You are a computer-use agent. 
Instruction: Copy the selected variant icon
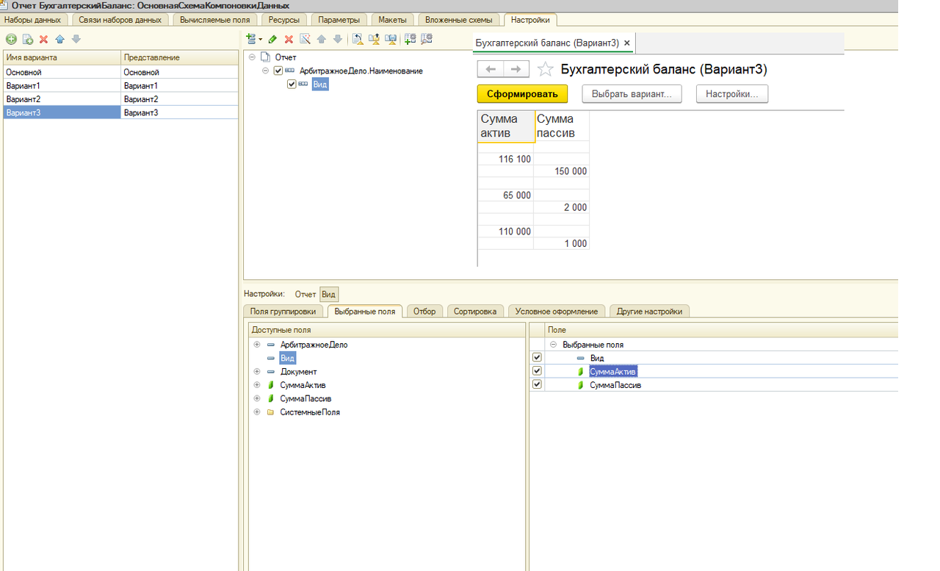28,39
